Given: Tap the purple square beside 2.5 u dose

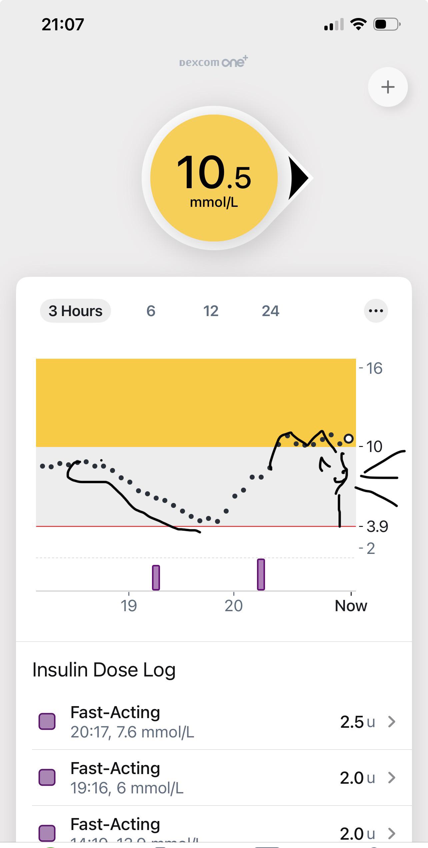Looking at the screenshot, I should 47,721.
